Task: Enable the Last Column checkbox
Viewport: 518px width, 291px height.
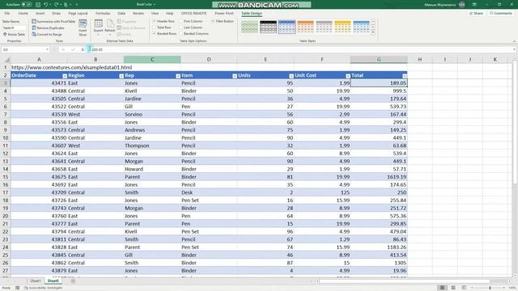Action: point(181,27)
